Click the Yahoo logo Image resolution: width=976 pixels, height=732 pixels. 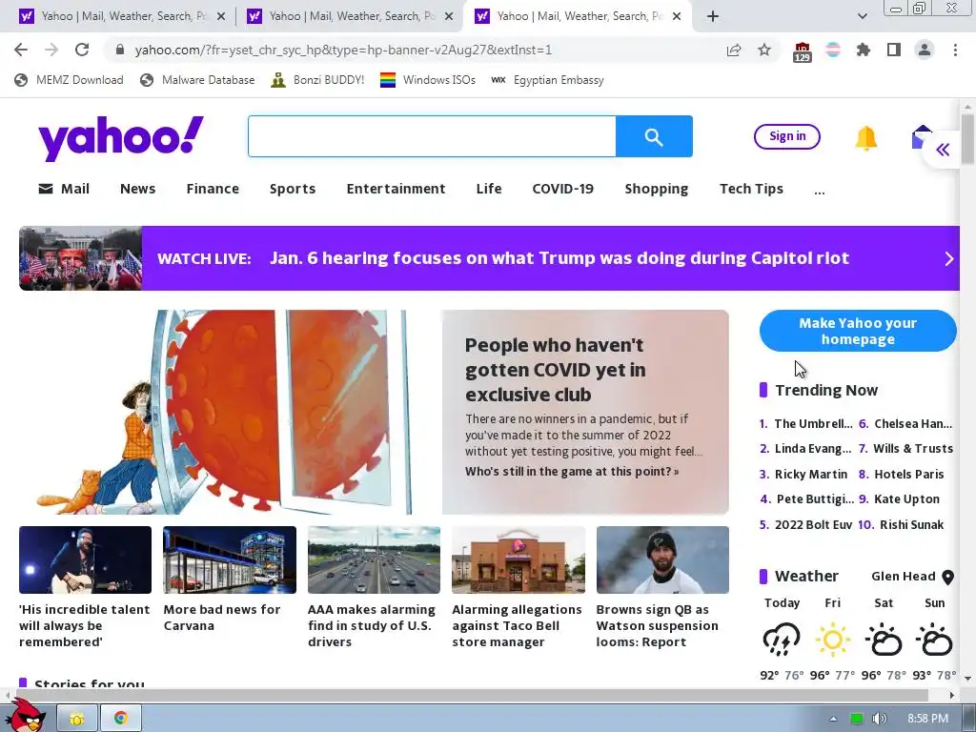click(121, 137)
